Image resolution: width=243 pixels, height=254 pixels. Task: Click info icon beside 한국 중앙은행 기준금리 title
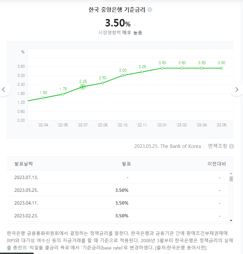click(x=150, y=10)
